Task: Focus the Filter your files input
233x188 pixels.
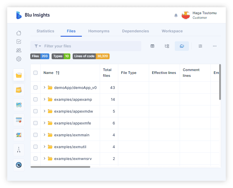Action: (86, 46)
